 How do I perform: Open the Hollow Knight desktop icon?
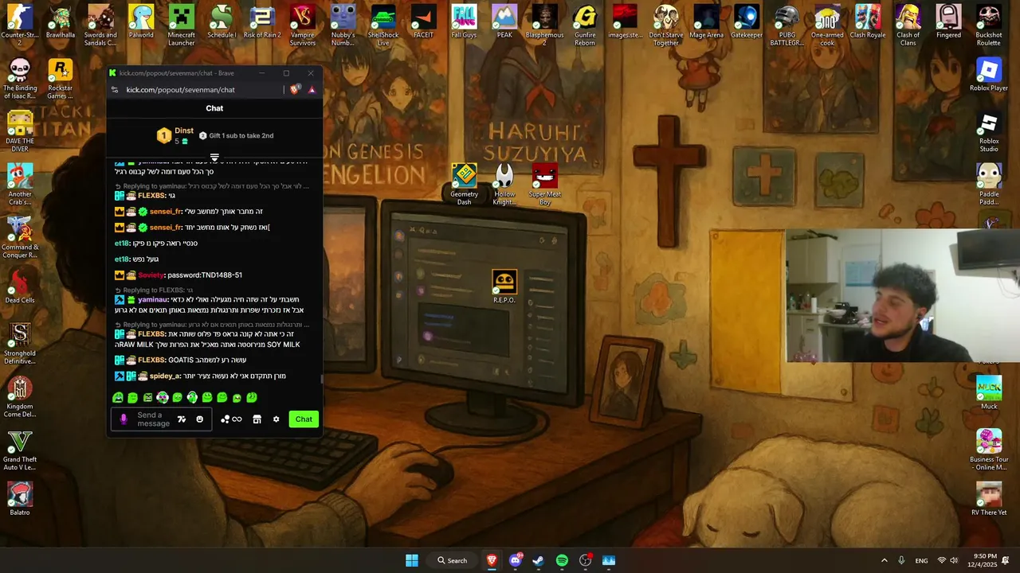504,184
